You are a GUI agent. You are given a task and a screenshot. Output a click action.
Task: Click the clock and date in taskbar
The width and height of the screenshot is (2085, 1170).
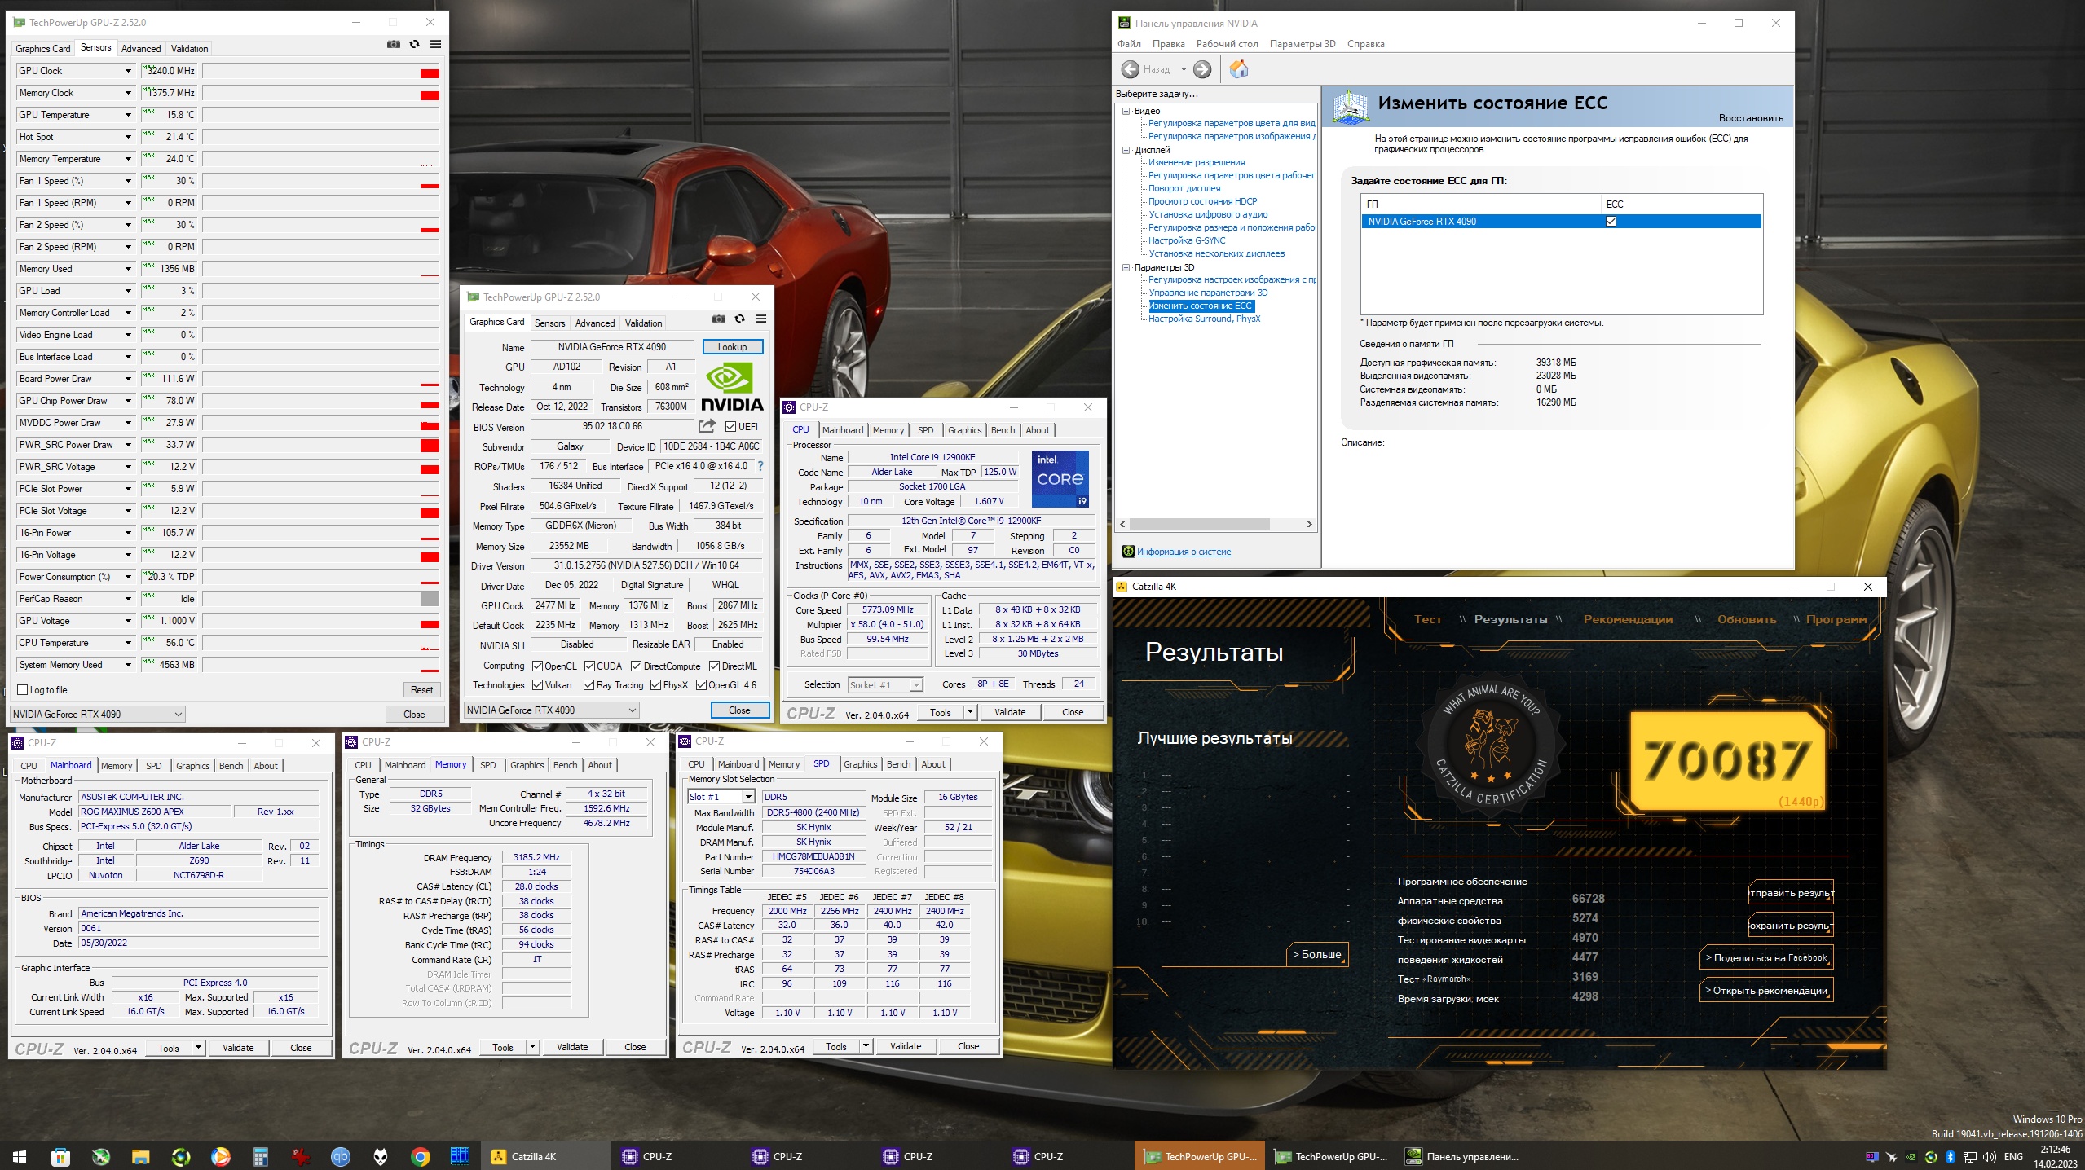tap(2055, 1156)
